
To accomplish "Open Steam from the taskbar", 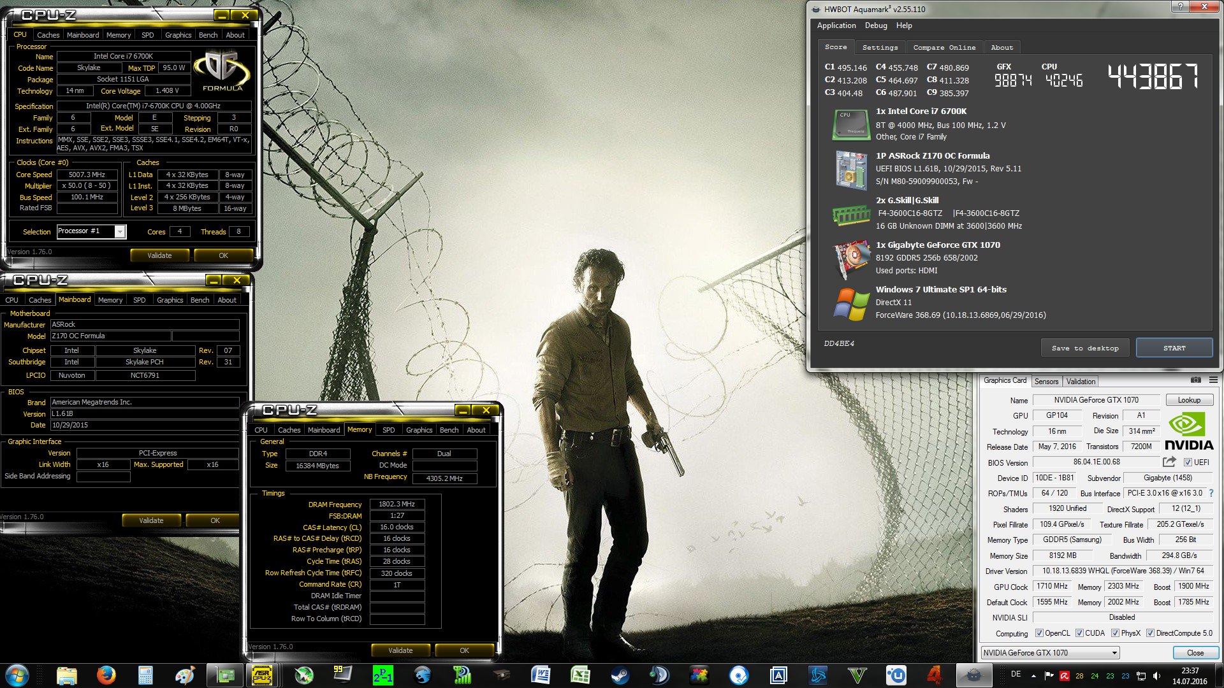I will [620, 675].
